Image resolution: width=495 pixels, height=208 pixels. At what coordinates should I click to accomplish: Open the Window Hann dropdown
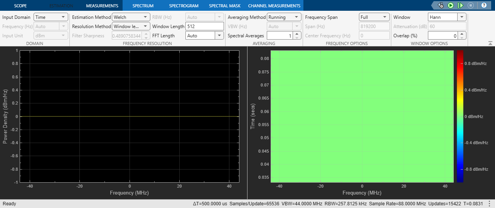coord(447,17)
